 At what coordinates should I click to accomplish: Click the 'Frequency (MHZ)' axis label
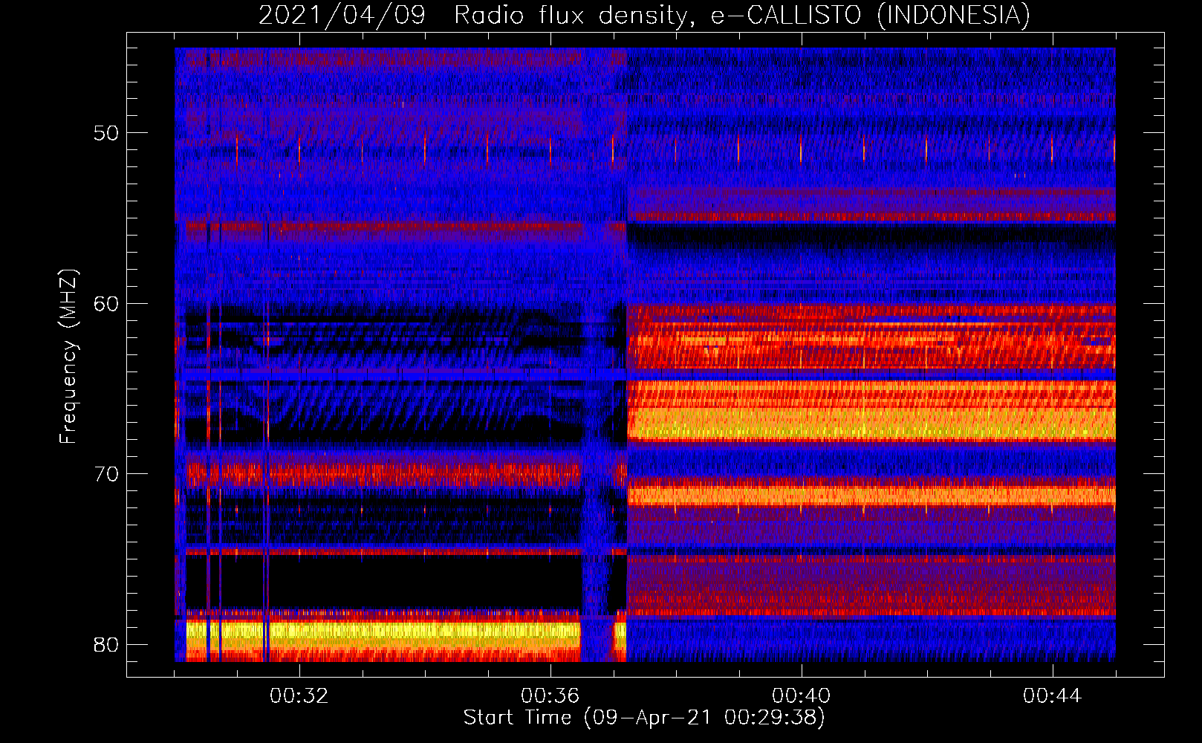68,356
